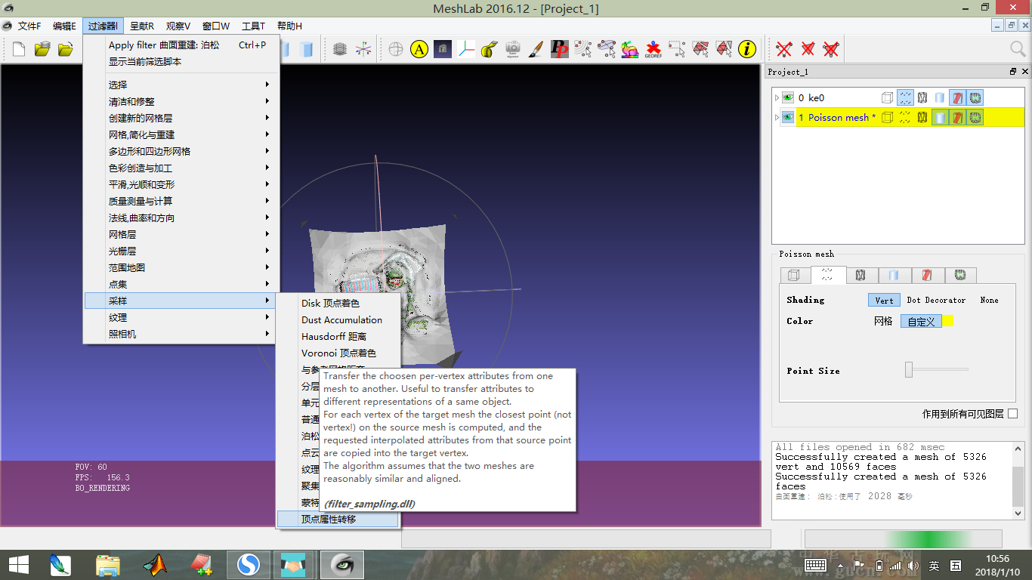The height and width of the screenshot is (580, 1032).
Task: Click the Windows Start button
Action: click(18, 564)
